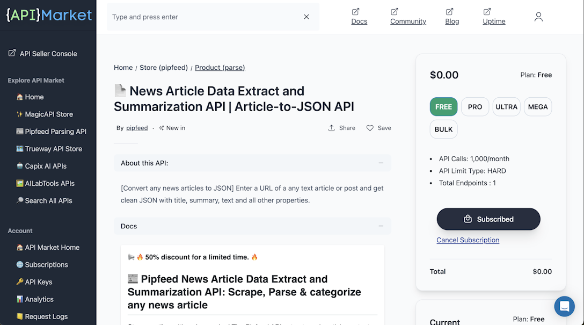The width and height of the screenshot is (584, 325).
Task: Click the 'Total Endpoints : 1' text
Action: (x=467, y=183)
